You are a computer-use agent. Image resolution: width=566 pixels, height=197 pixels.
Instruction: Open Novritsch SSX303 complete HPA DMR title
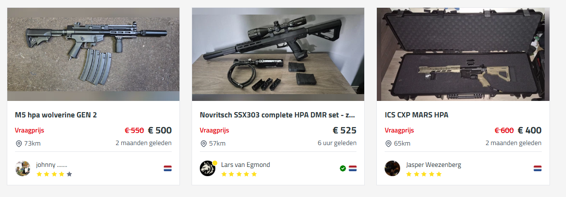(x=277, y=115)
